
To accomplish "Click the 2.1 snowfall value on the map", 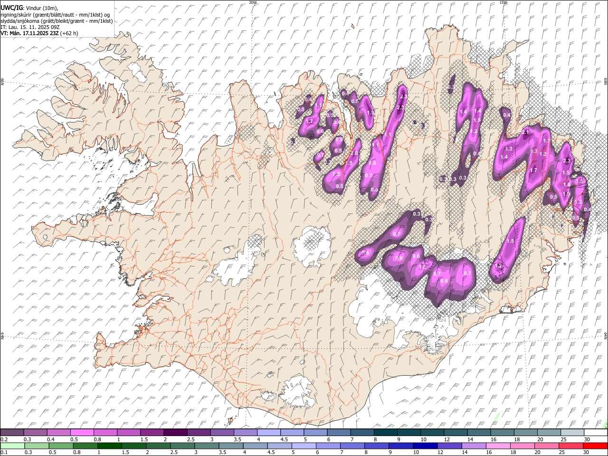I will pos(525,133).
